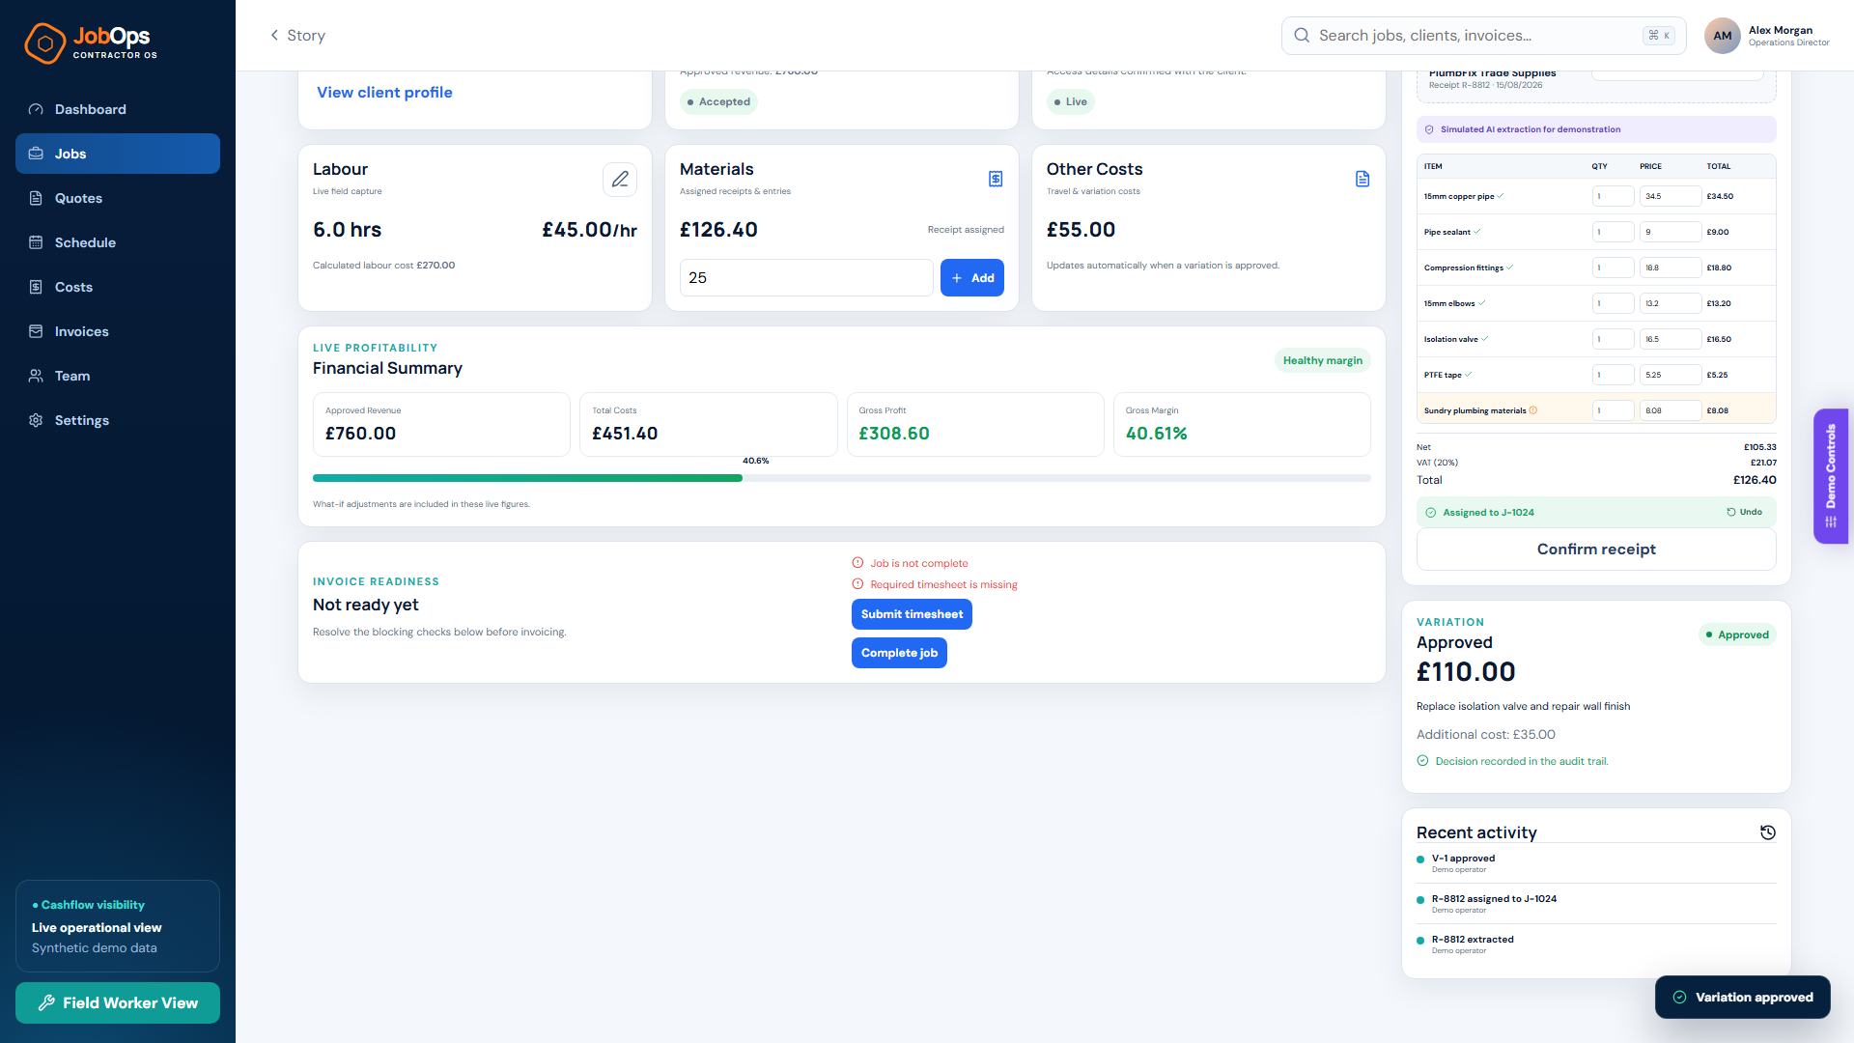Viewport: 1854px width, 1043px height.
Task: Open the Demo Controls side tab
Action: pos(1831,476)
